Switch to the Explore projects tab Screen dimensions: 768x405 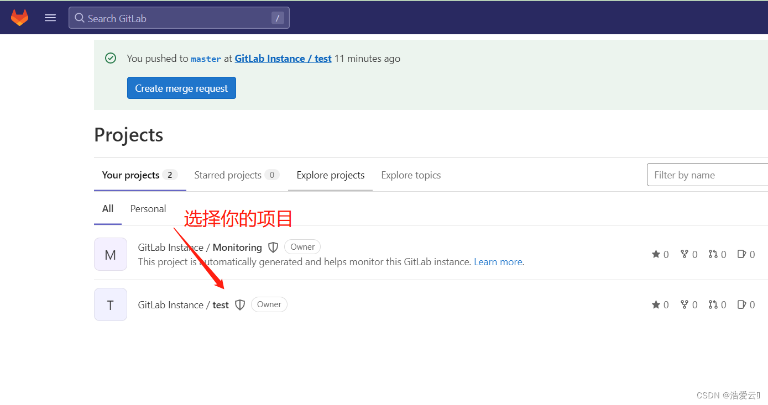click(331, 175)
